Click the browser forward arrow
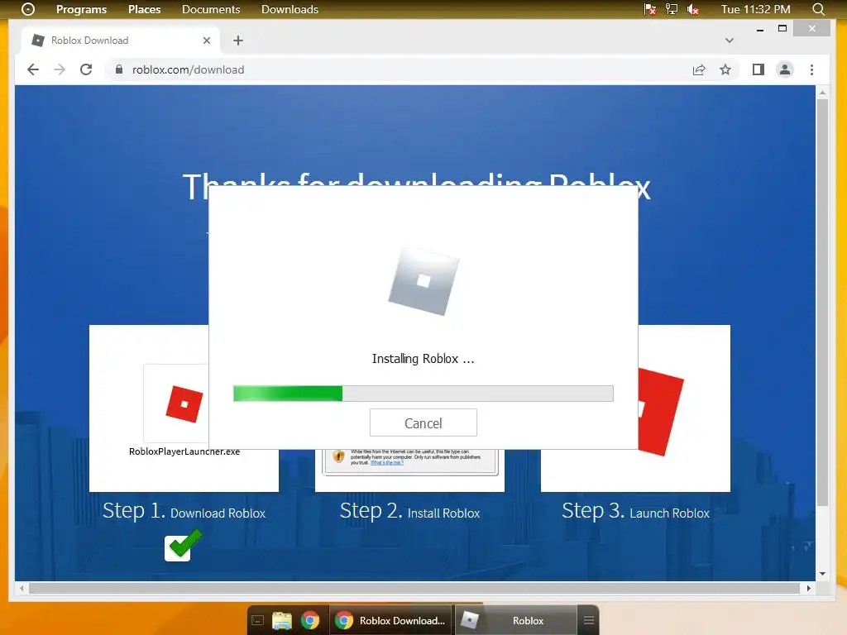 (x=60, y=69)
